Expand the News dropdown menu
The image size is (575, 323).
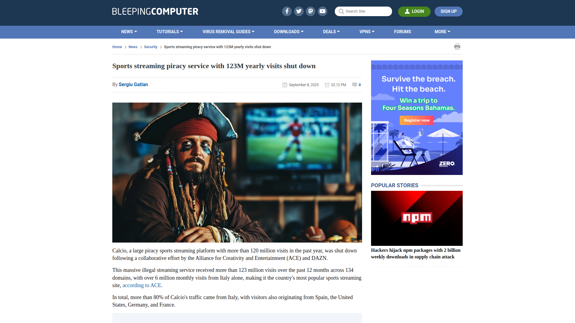coord(129,32)
